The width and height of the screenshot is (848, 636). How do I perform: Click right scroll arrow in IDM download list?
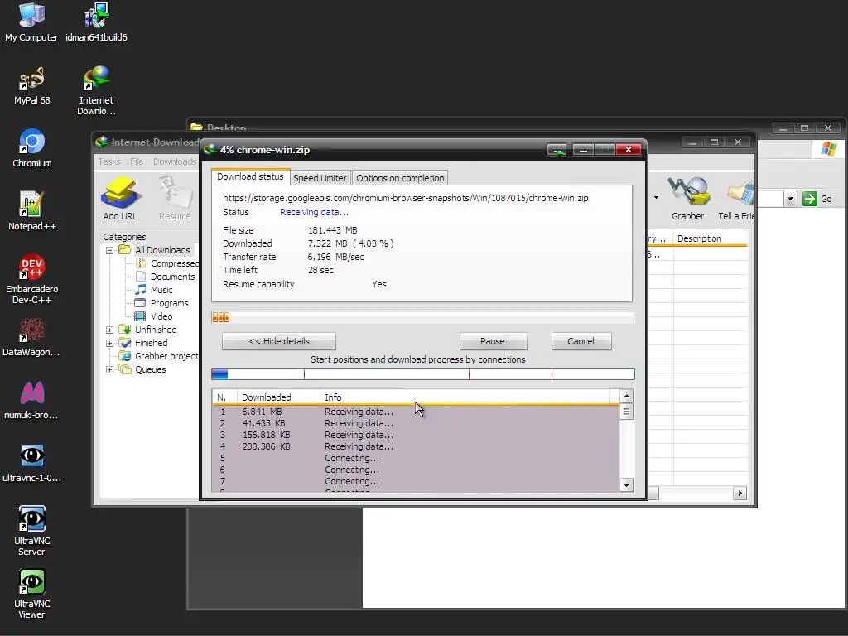click(740, 494)
